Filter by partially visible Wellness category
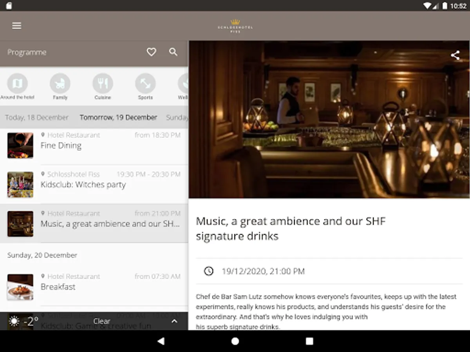Viewport: 470px width, 352px height. click(x=183, y=87)
